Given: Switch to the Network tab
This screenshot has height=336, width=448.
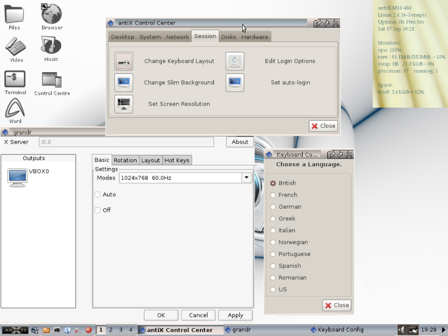Looking at the screenshot, I should pos(178,37).
